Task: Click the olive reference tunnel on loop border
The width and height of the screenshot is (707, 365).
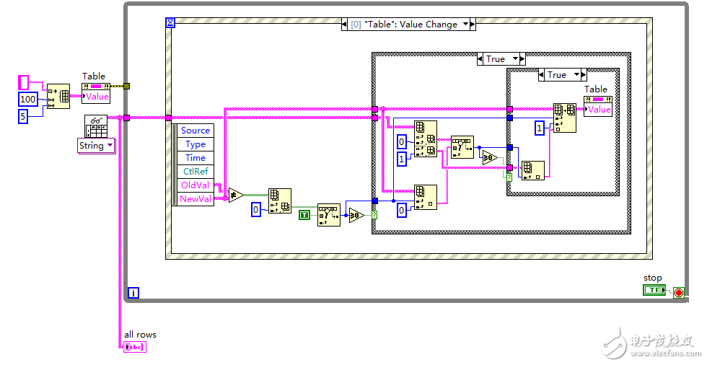Action: coord(127,86)
